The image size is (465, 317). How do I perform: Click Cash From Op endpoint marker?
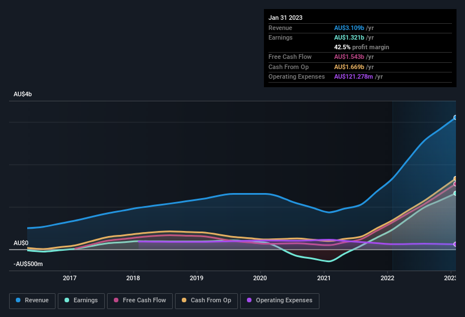(455, 179)
